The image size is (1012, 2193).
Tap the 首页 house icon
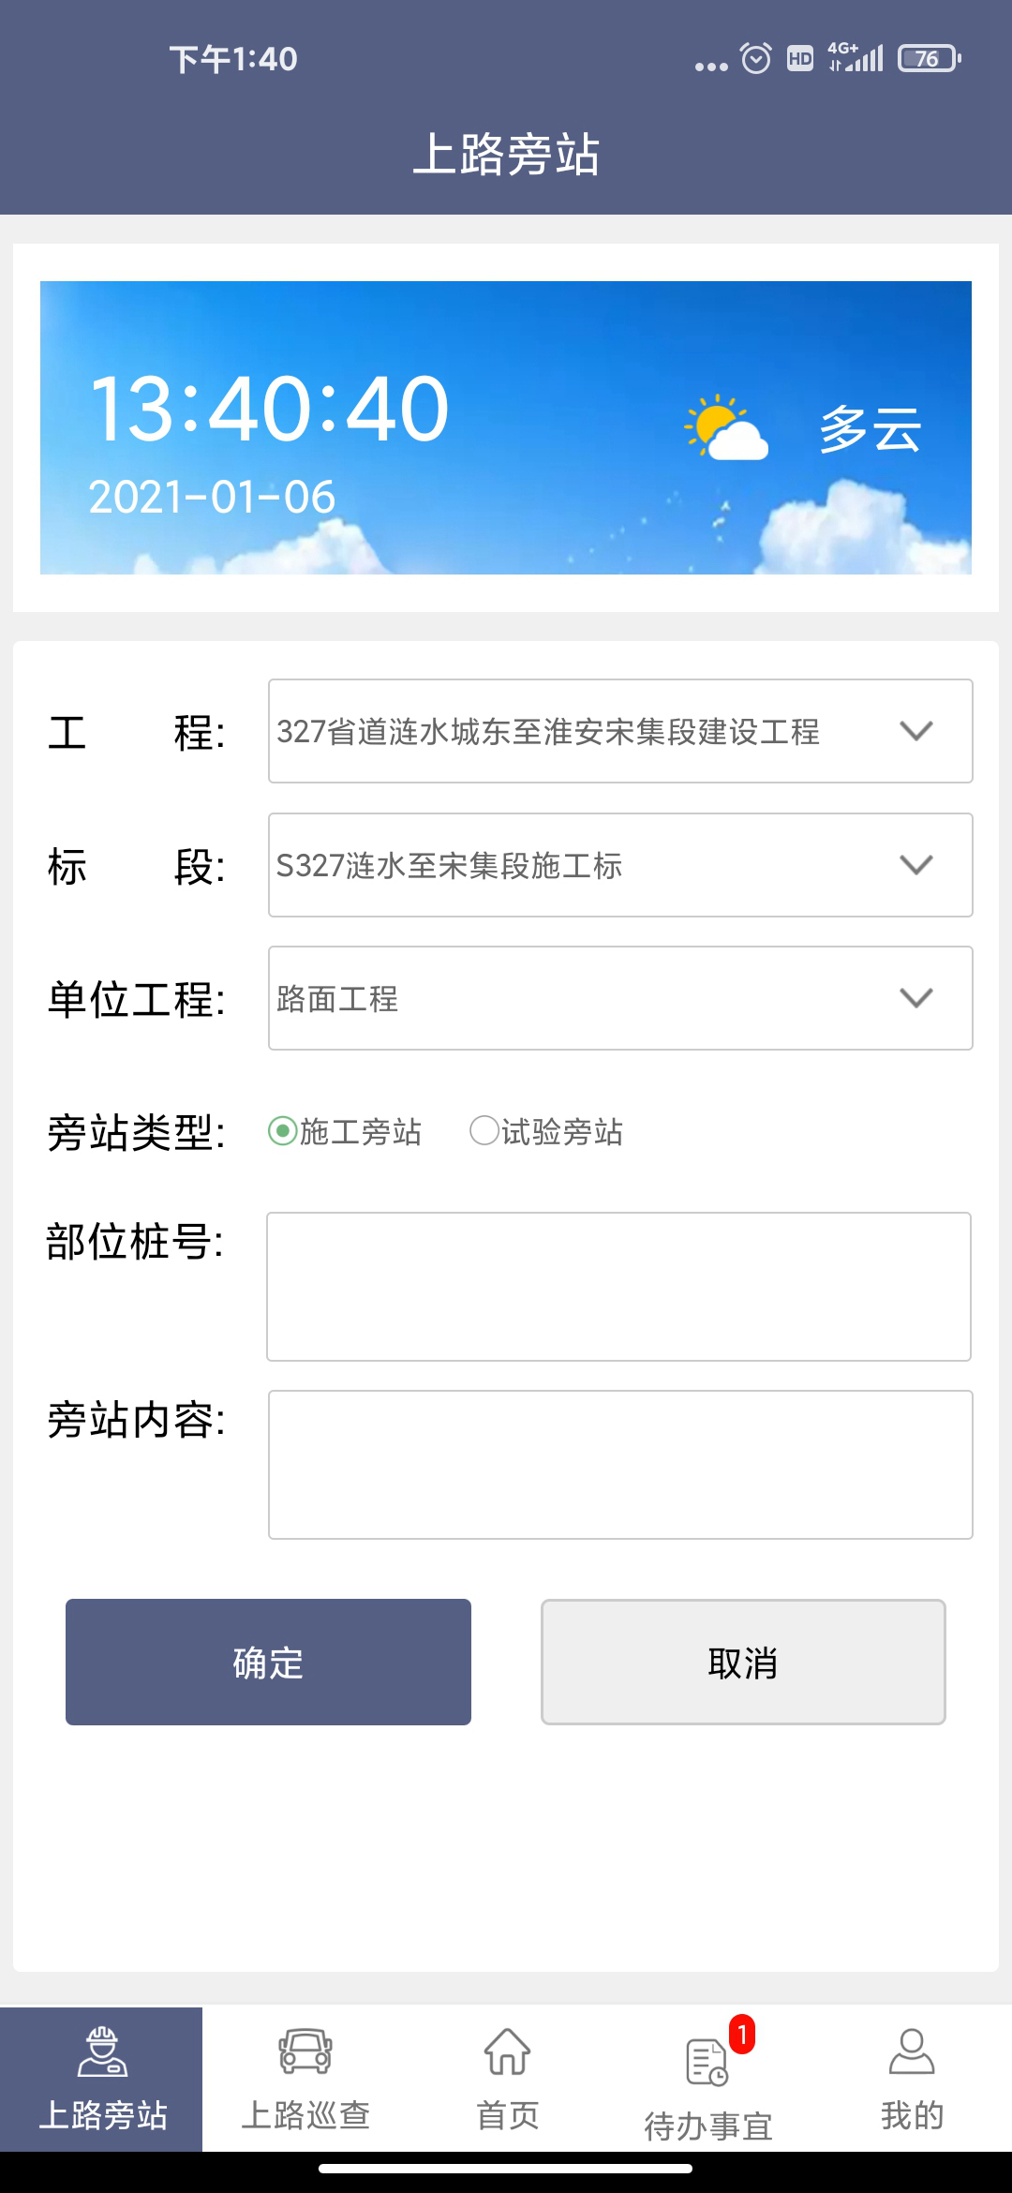507,2051
